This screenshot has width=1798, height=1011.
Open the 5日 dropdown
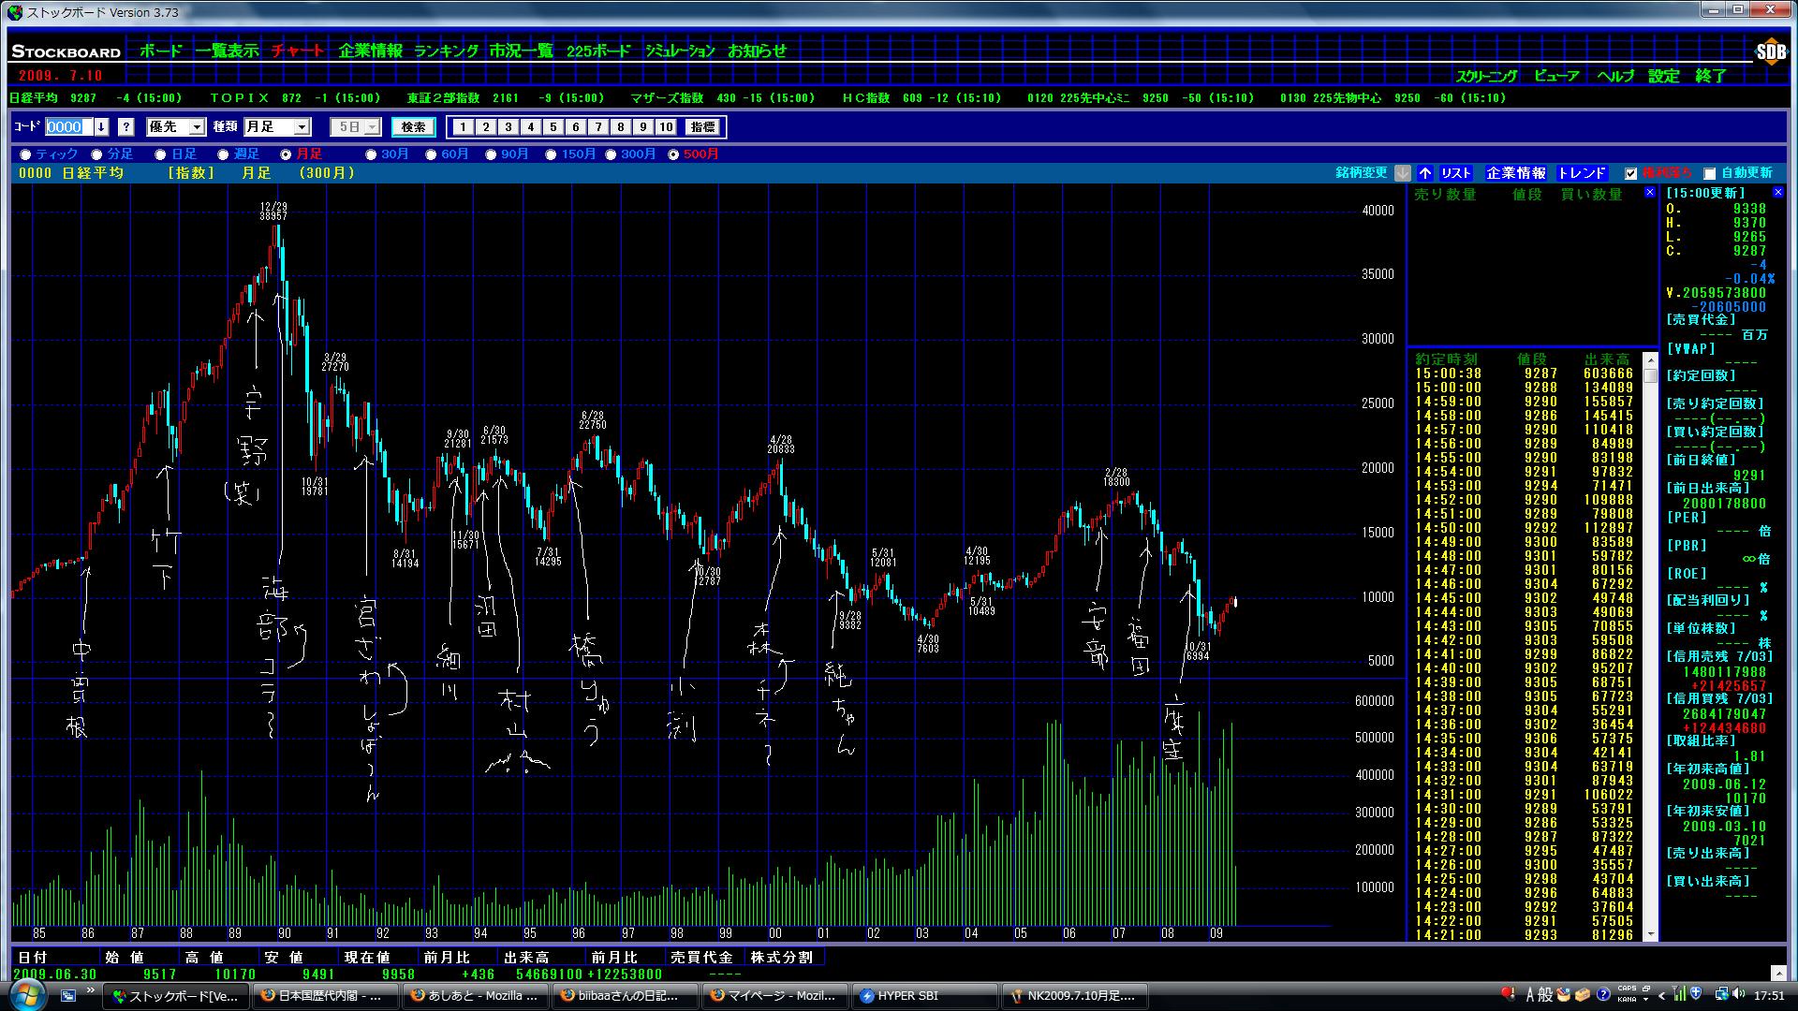coord(372,127)
